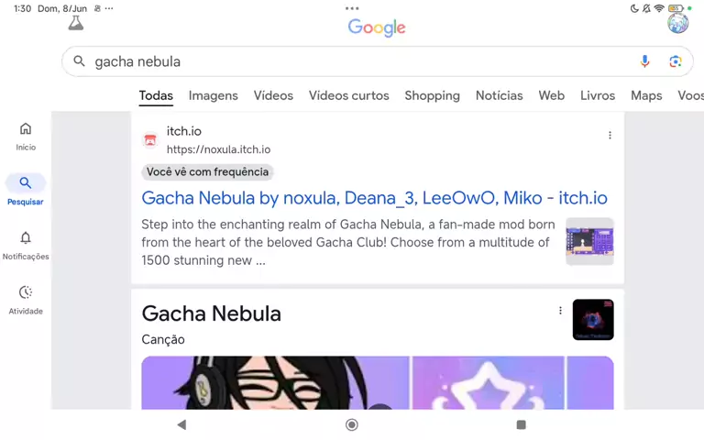Tap the voice search microphone icon
704x440 pixels.
(x=644, y=61)
